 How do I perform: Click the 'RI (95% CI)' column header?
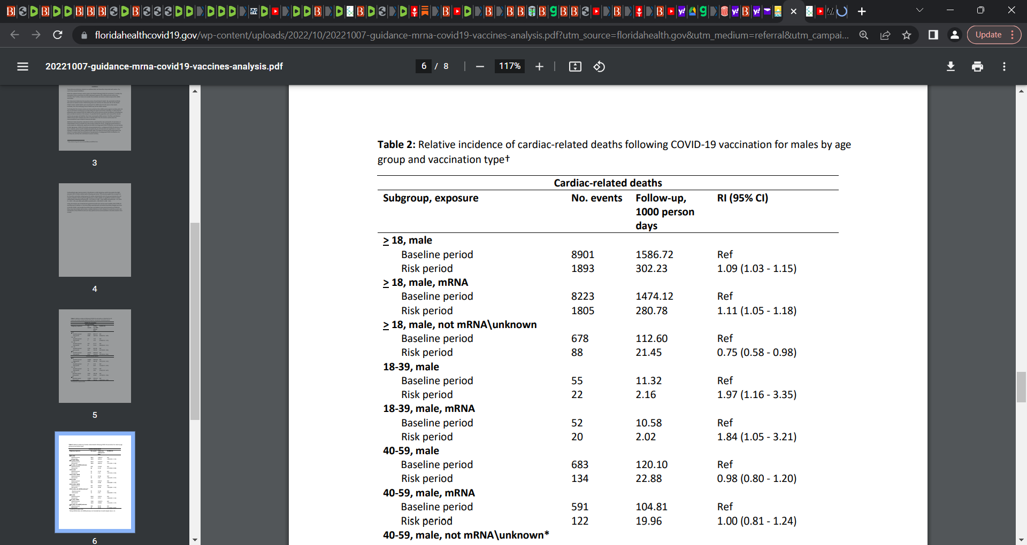pyautogui.click(x=742, y=198)
